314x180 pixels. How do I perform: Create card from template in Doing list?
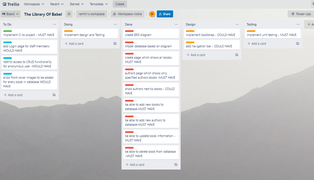coord(115,44)
